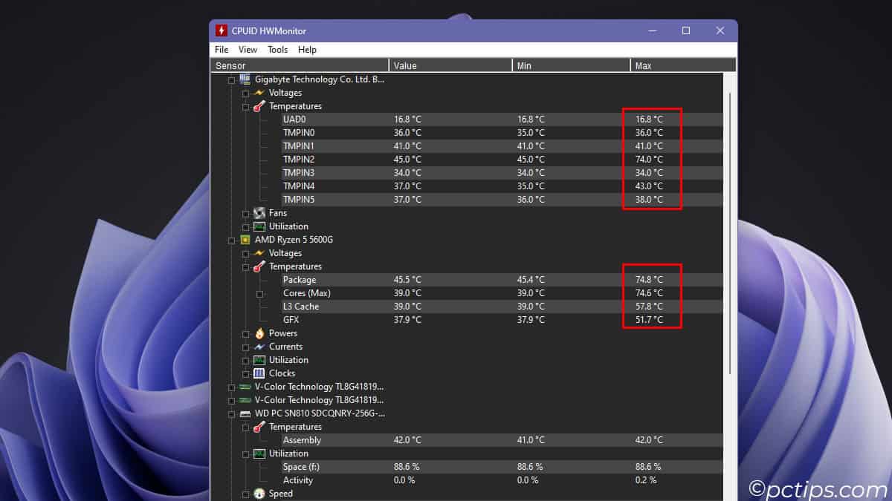892x501 pixels.
Task: Expand the Cores (Max) node
Action: (x=259, y=294)
